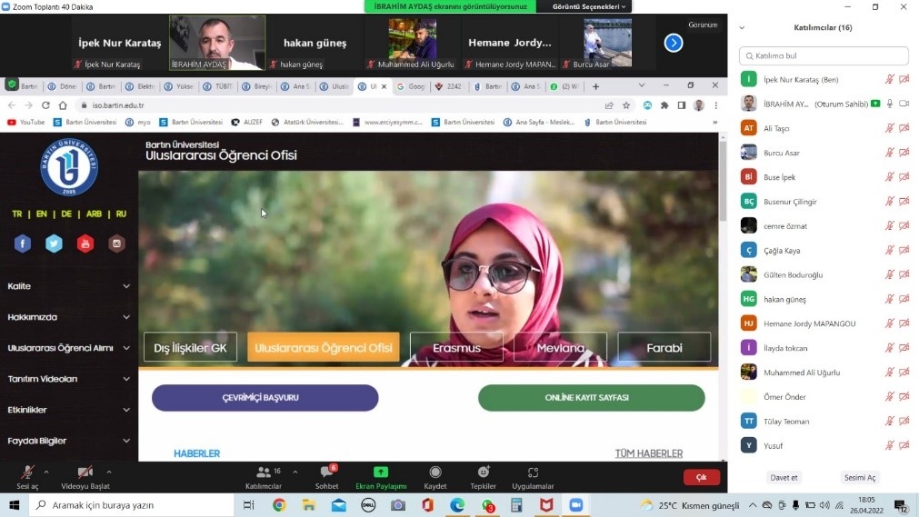Select Uluslararası Öğrenci Ofisi orange tab

coord(324,347)
